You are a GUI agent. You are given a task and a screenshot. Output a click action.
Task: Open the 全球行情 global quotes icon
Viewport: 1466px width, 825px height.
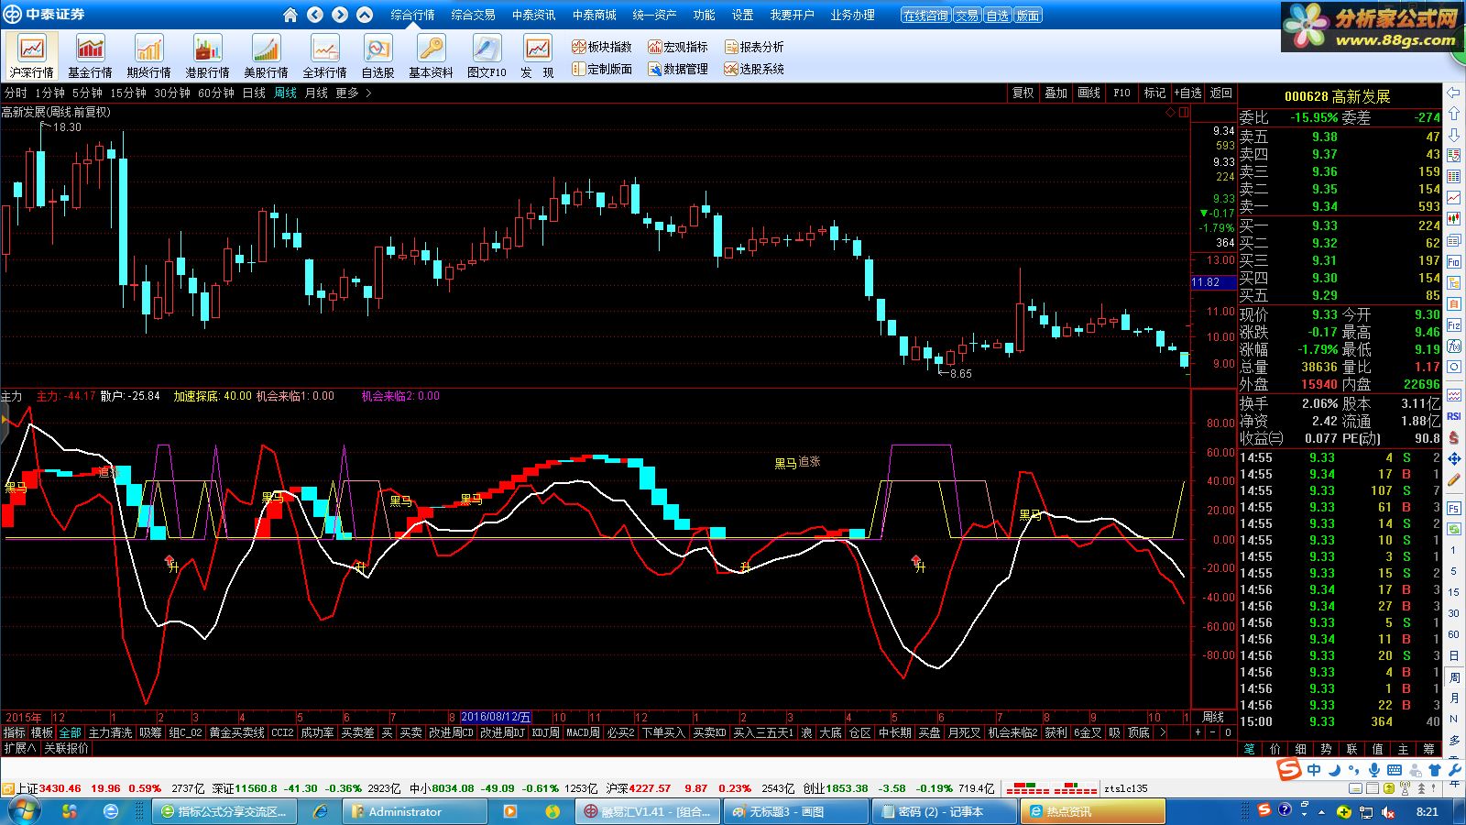[x=324, y=55]
